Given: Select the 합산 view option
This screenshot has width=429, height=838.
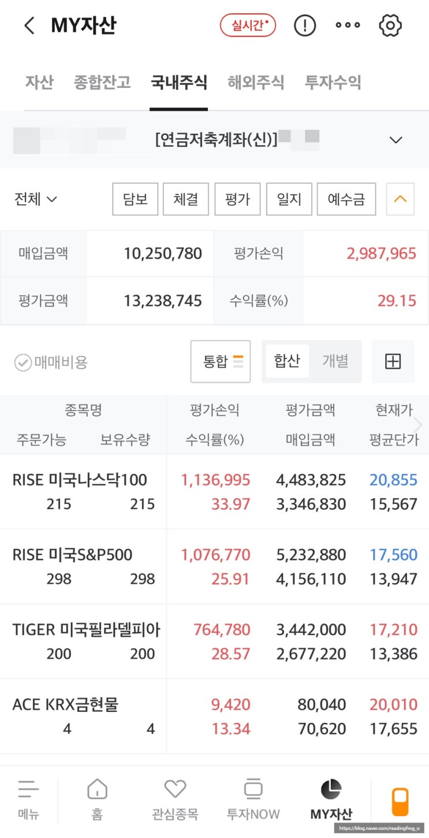Looking at the screenshot, I should coord(286,362).
